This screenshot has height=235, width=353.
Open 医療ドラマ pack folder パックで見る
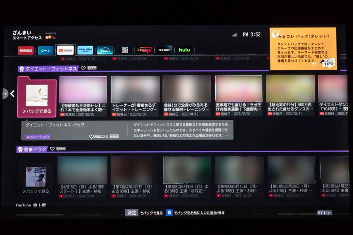coord(36,179)
